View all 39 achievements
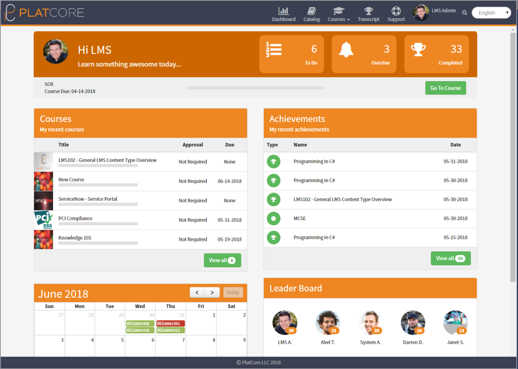Screen dimensions: 518x369 451,259
